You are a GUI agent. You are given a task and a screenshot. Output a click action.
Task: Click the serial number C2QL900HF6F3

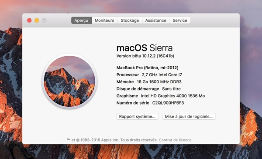[x=168, y=103]
